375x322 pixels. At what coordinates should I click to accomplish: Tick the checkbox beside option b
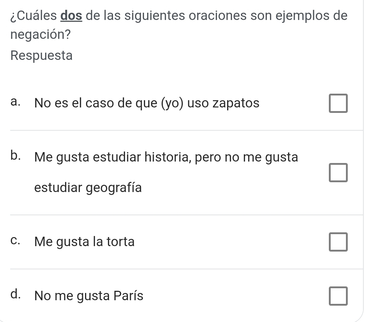(x=338, y=172)
